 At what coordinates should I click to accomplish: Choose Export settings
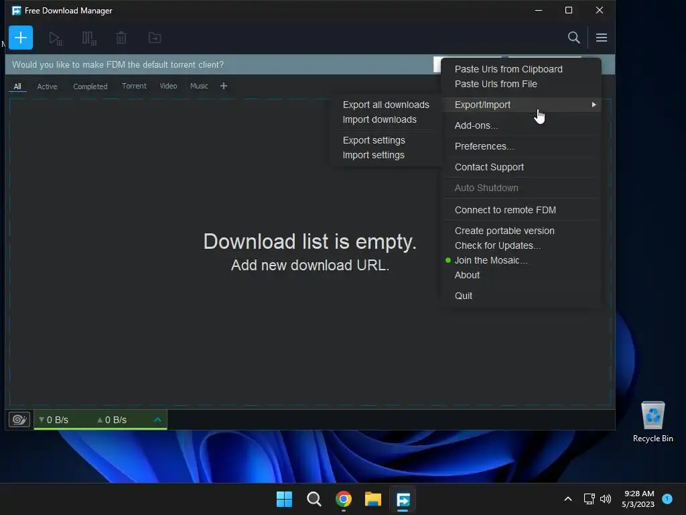pyautogui.click(x=374, y=140)
